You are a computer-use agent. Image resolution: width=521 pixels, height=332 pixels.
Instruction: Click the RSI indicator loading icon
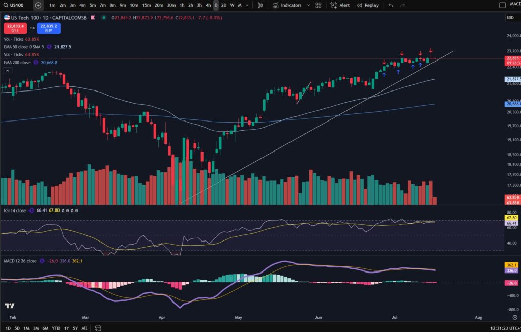pyautogui.click(x=31, y=210)
